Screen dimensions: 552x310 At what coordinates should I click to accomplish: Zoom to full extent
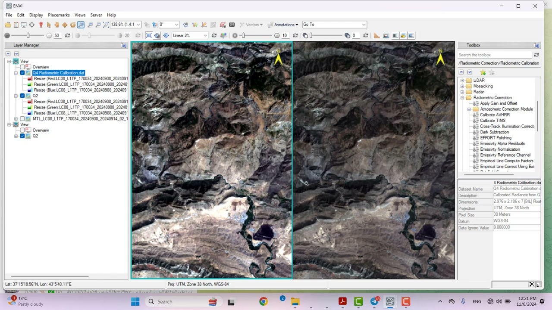pyautogui.click(x=106, y=25)
